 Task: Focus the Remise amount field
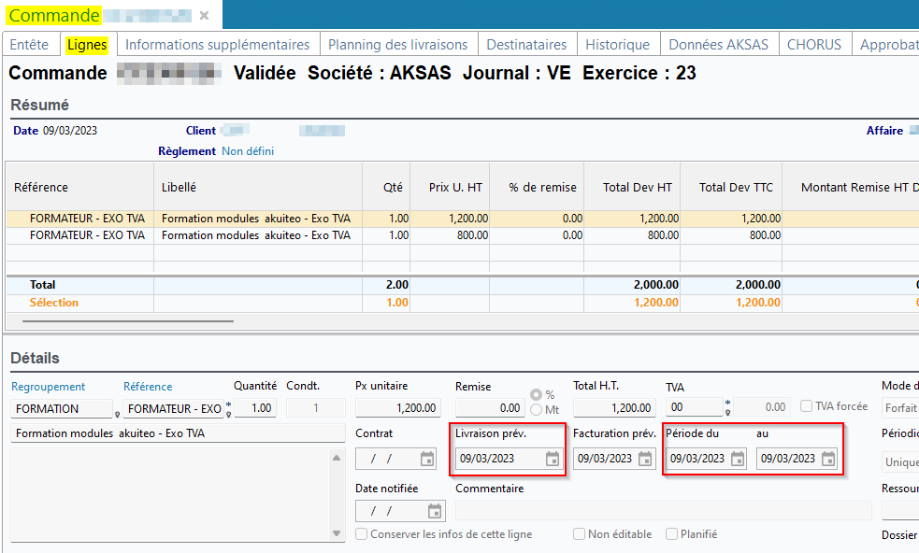(x=490, y=407)
